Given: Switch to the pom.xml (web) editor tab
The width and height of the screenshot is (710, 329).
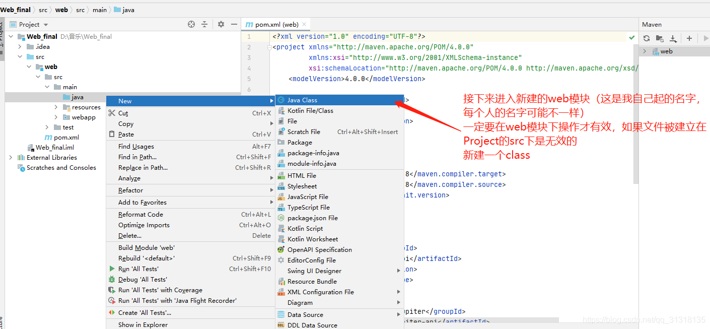Looking at the screenshot, I should point(276,24).
